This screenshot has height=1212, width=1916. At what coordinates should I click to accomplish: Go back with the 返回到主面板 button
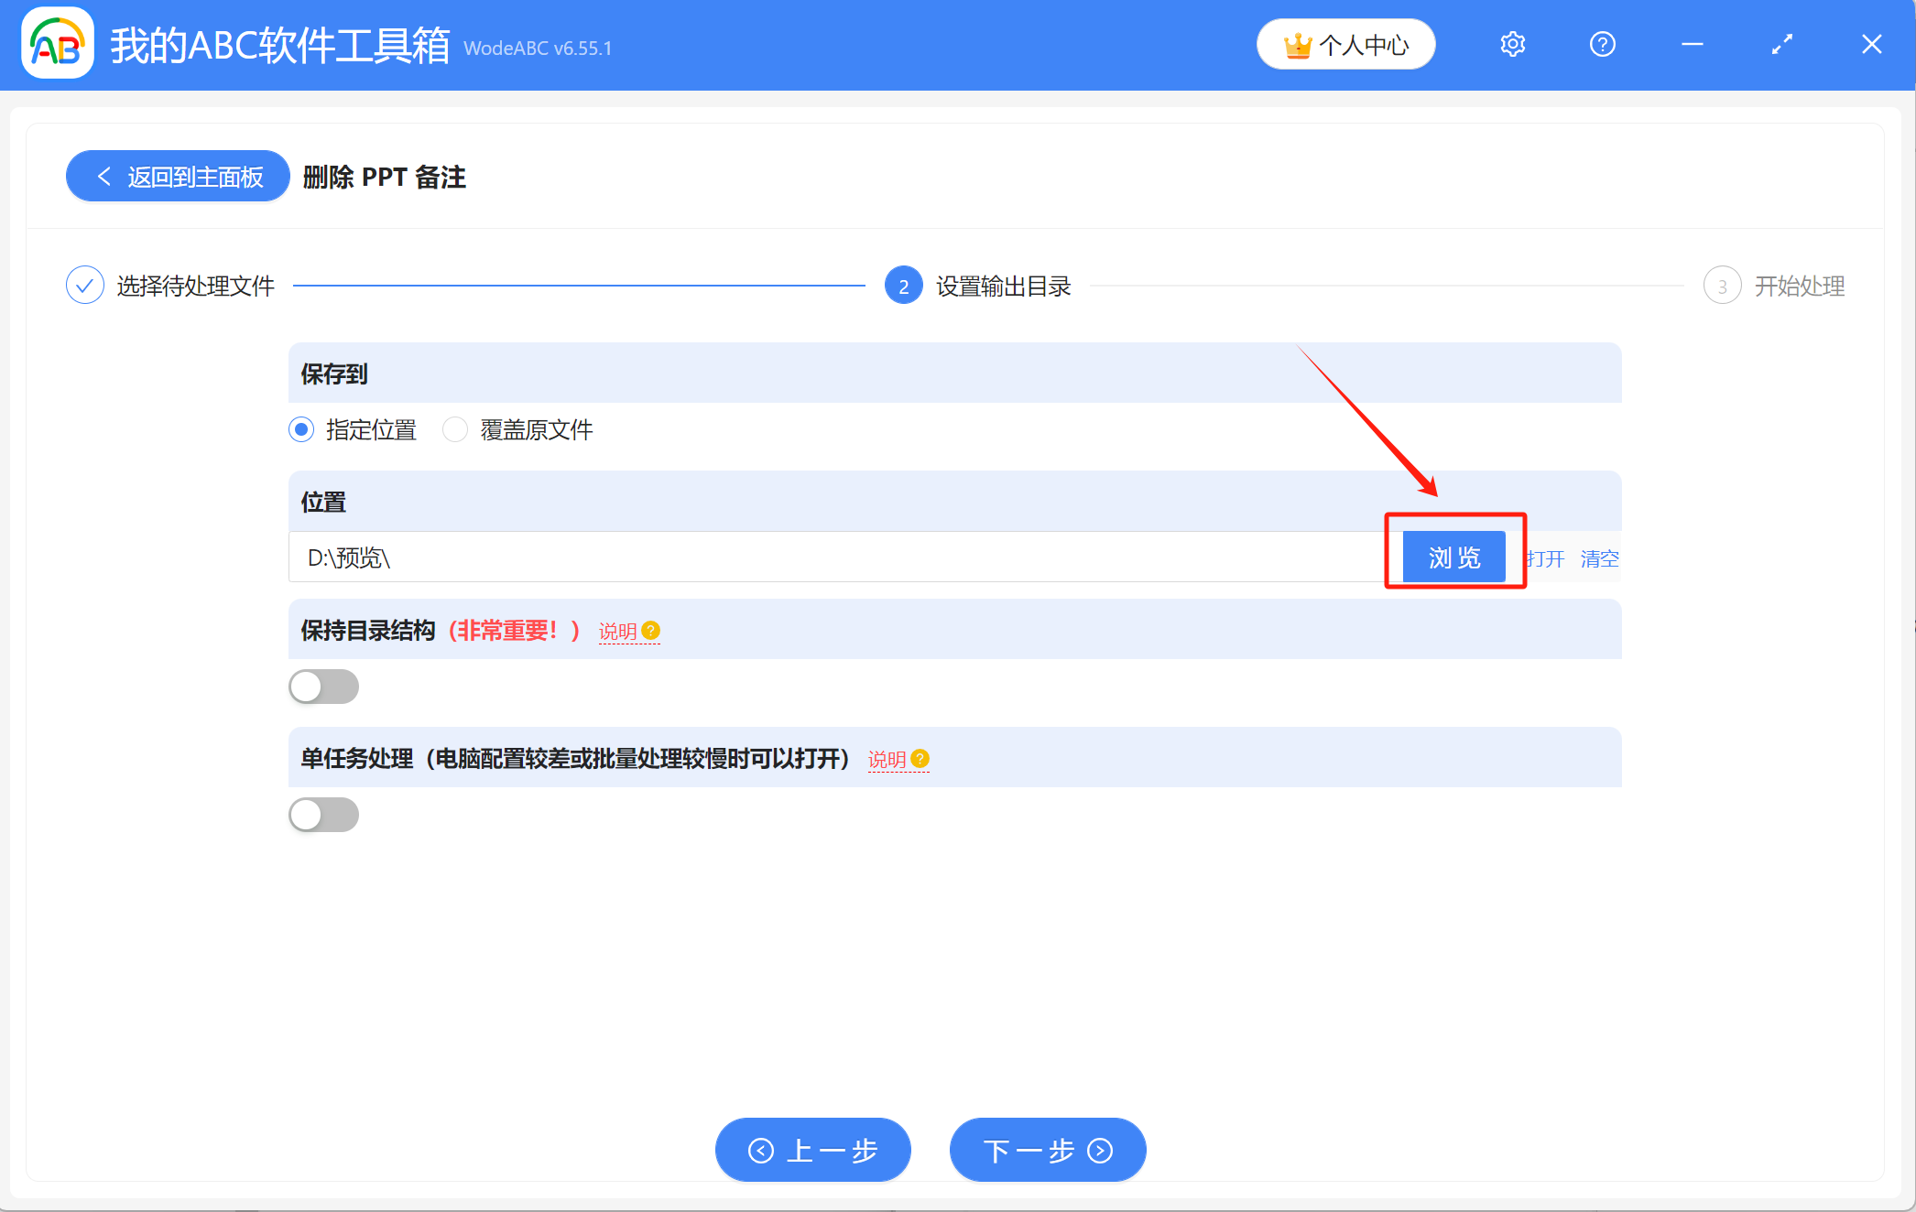[177, 176]
